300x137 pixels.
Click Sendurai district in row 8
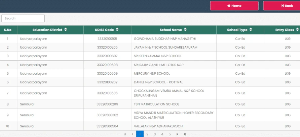(27, 104)
